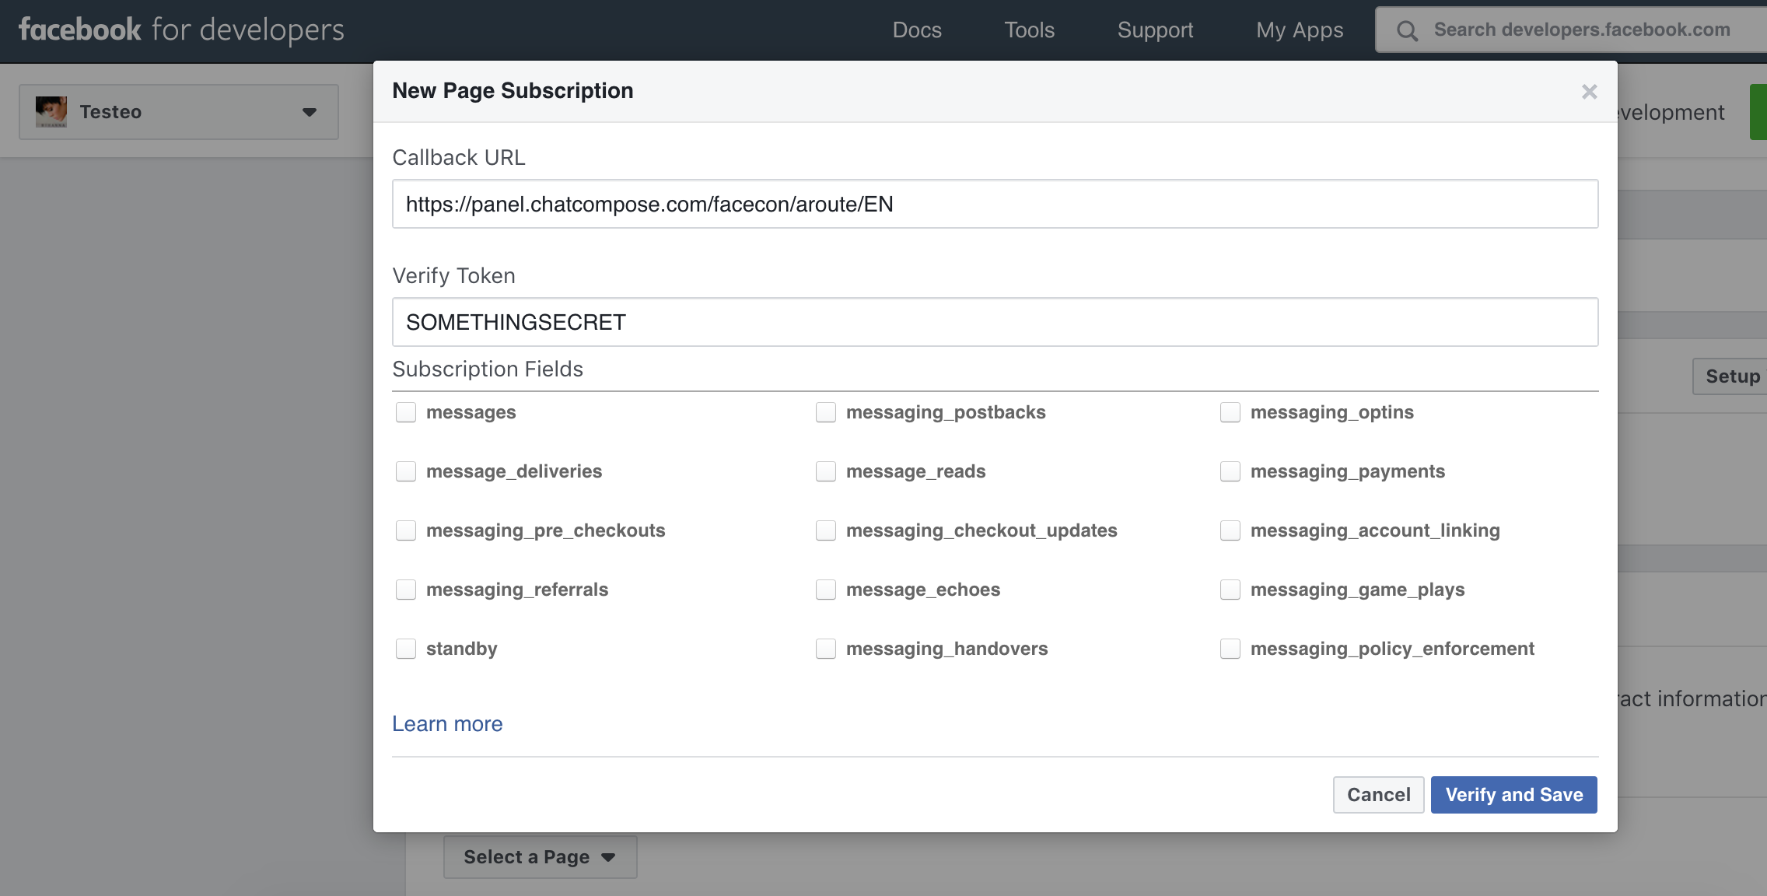Click the Cancel button
This screenshot has height=896, width=1767.
[1378, 795]
